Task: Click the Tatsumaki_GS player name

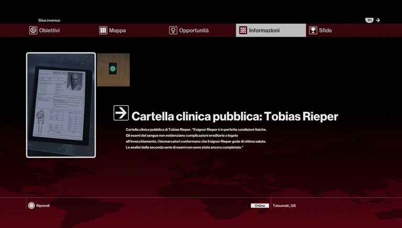Action: point(284,206)
